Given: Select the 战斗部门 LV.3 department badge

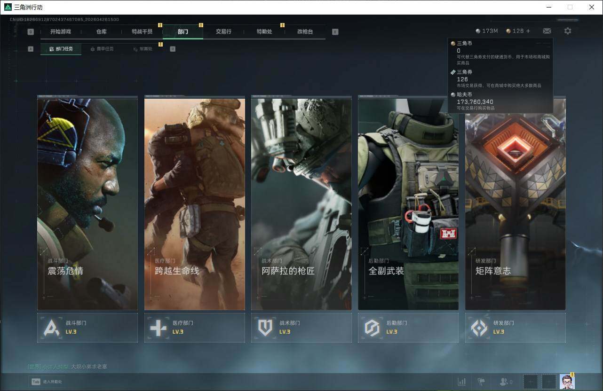Looking at the screenshot, I should coord(87,328).
